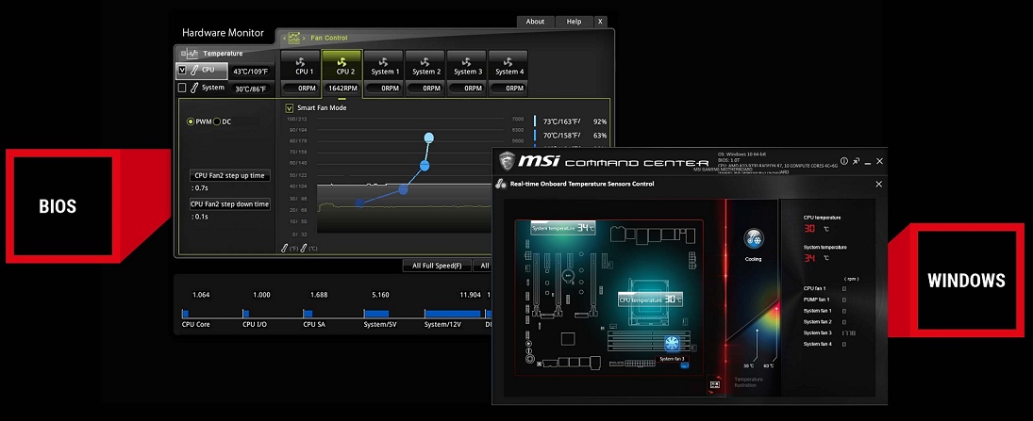Screen dimensions: 1033x421
Task: Click the All Full Speed(F) button
Action: pyautogui.click(x=437, y=266)
